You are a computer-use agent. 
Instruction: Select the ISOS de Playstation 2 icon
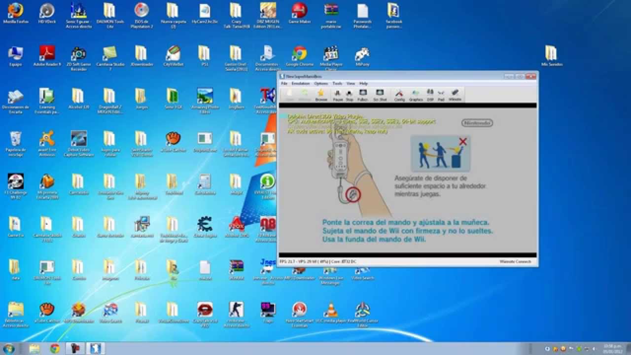(141, 16)
